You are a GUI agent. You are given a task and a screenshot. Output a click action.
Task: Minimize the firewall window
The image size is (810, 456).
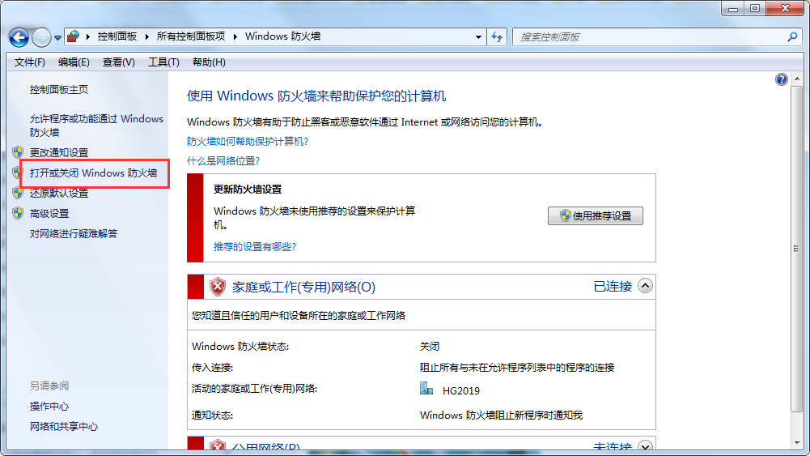point(732,8)
